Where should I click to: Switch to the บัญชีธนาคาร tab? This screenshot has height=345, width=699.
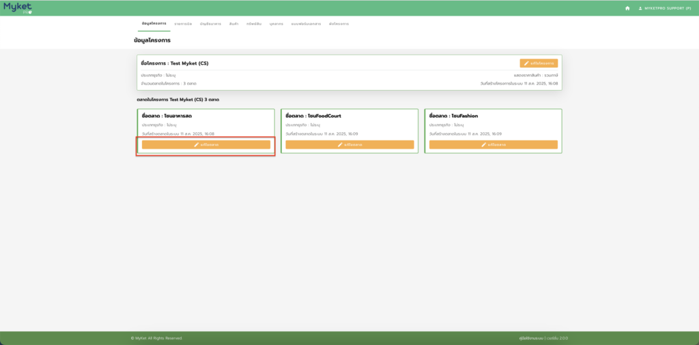[210, 24]
